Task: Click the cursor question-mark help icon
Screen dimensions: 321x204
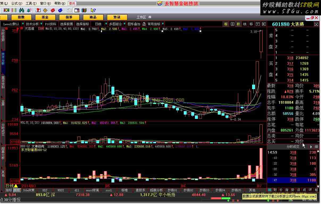Action: 93,10
